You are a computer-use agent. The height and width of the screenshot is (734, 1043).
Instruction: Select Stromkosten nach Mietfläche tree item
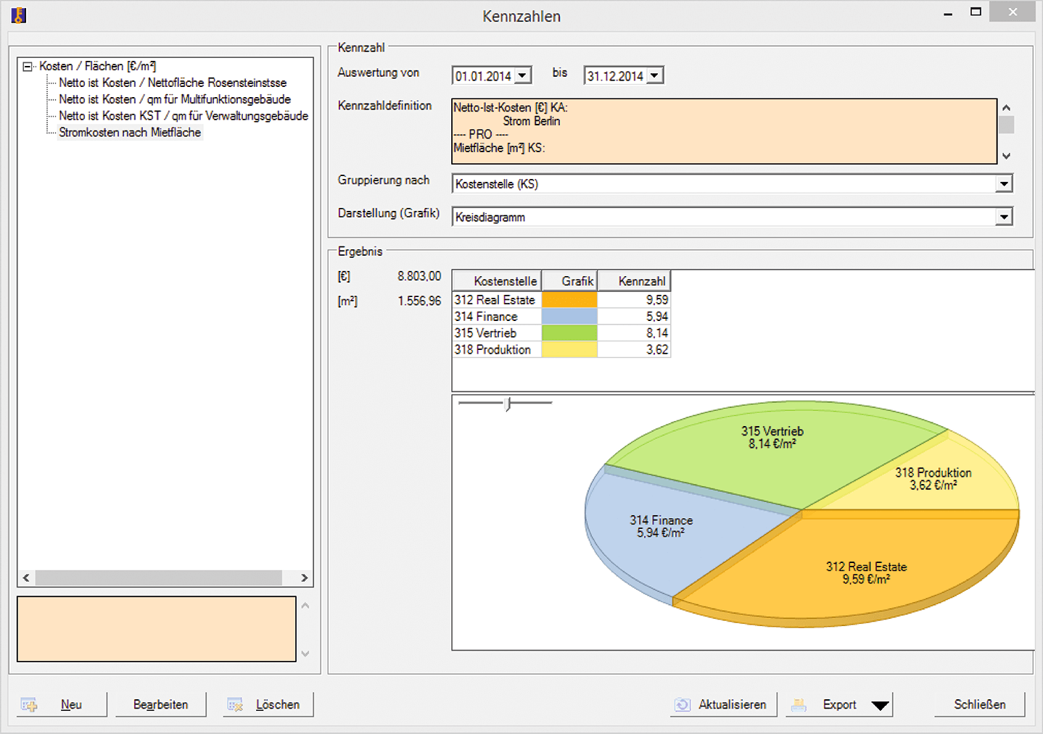(x=130, y=133)
